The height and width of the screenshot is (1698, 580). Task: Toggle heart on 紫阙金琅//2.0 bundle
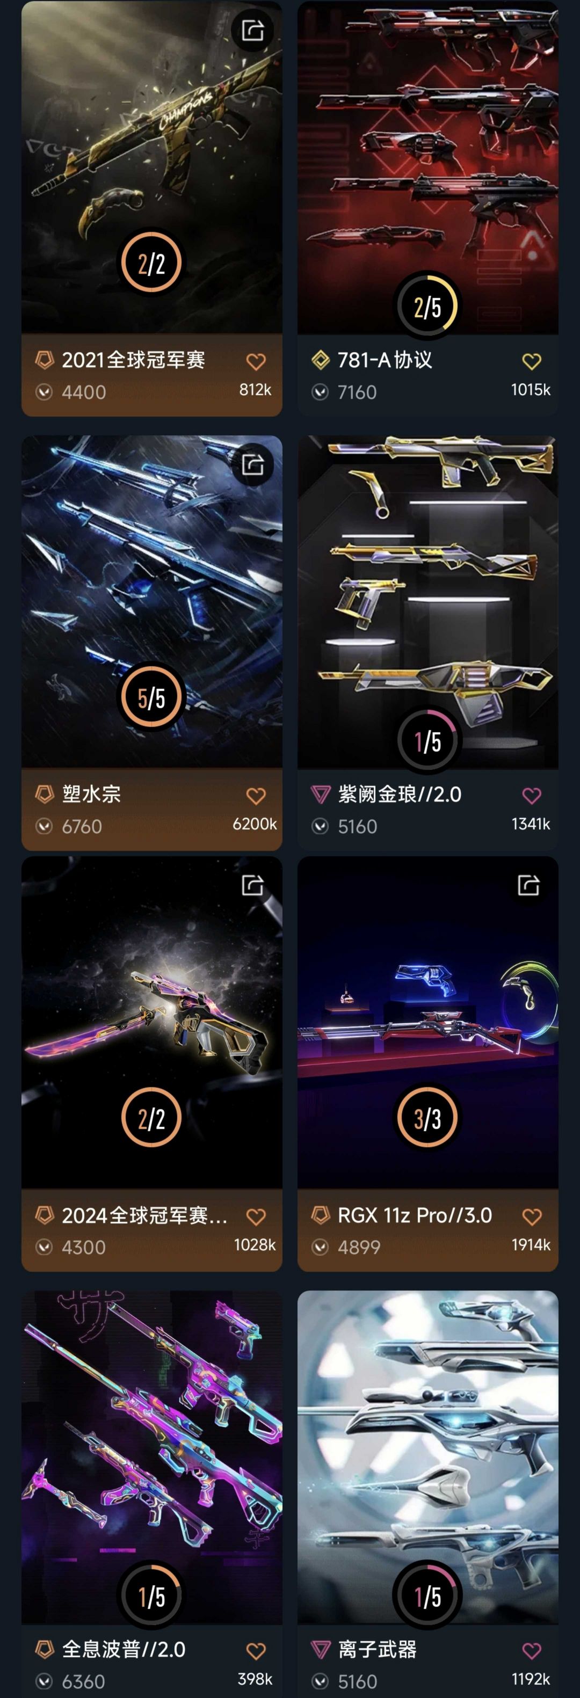click(531, 796)
